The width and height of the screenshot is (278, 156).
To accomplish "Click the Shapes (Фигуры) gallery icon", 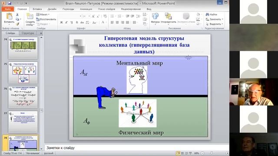I will 155,16.
